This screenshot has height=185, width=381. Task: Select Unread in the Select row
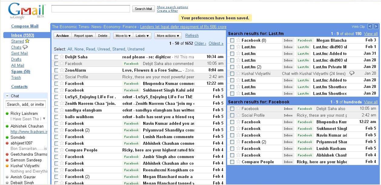tap(104, 49)
